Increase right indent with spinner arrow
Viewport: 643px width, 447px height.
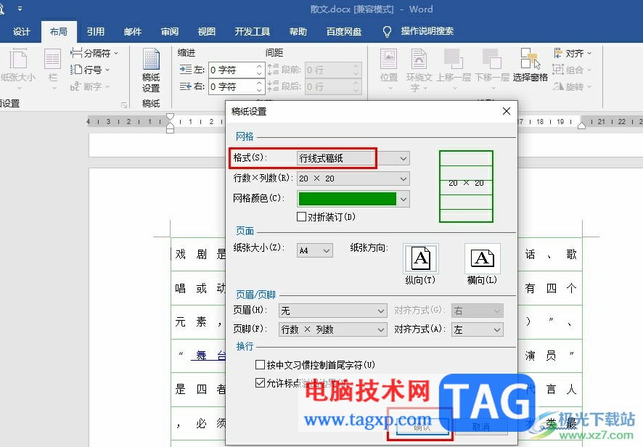[259, 83]
